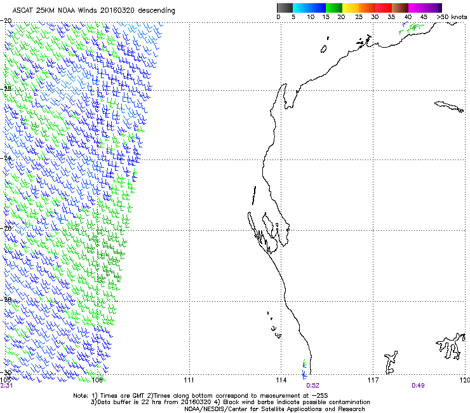
Task: Click the legend label '15'
Action: click(326, 17)
